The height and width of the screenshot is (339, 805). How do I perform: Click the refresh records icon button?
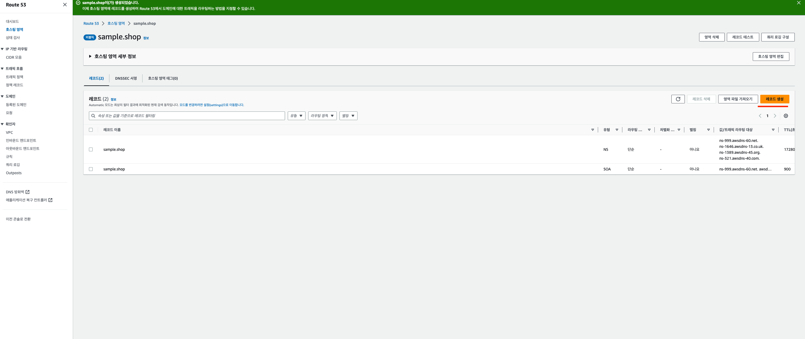click(678, 99)
